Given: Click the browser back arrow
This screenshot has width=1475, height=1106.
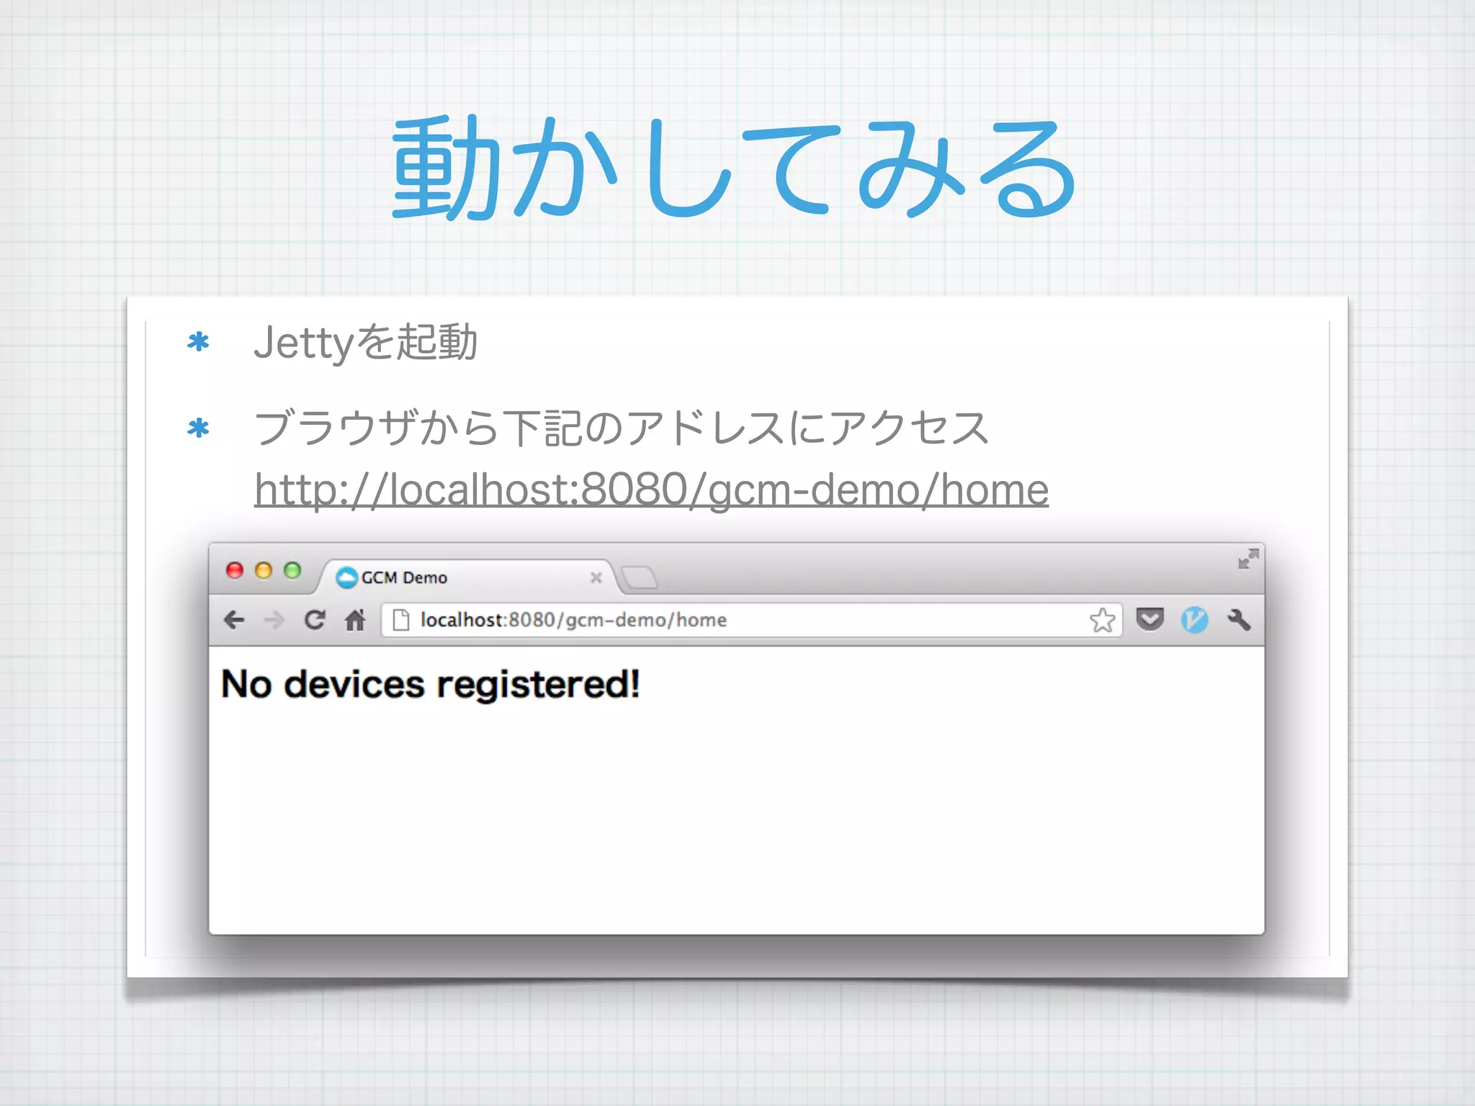Looking at the screenshot, I should [x=234, y=620].
